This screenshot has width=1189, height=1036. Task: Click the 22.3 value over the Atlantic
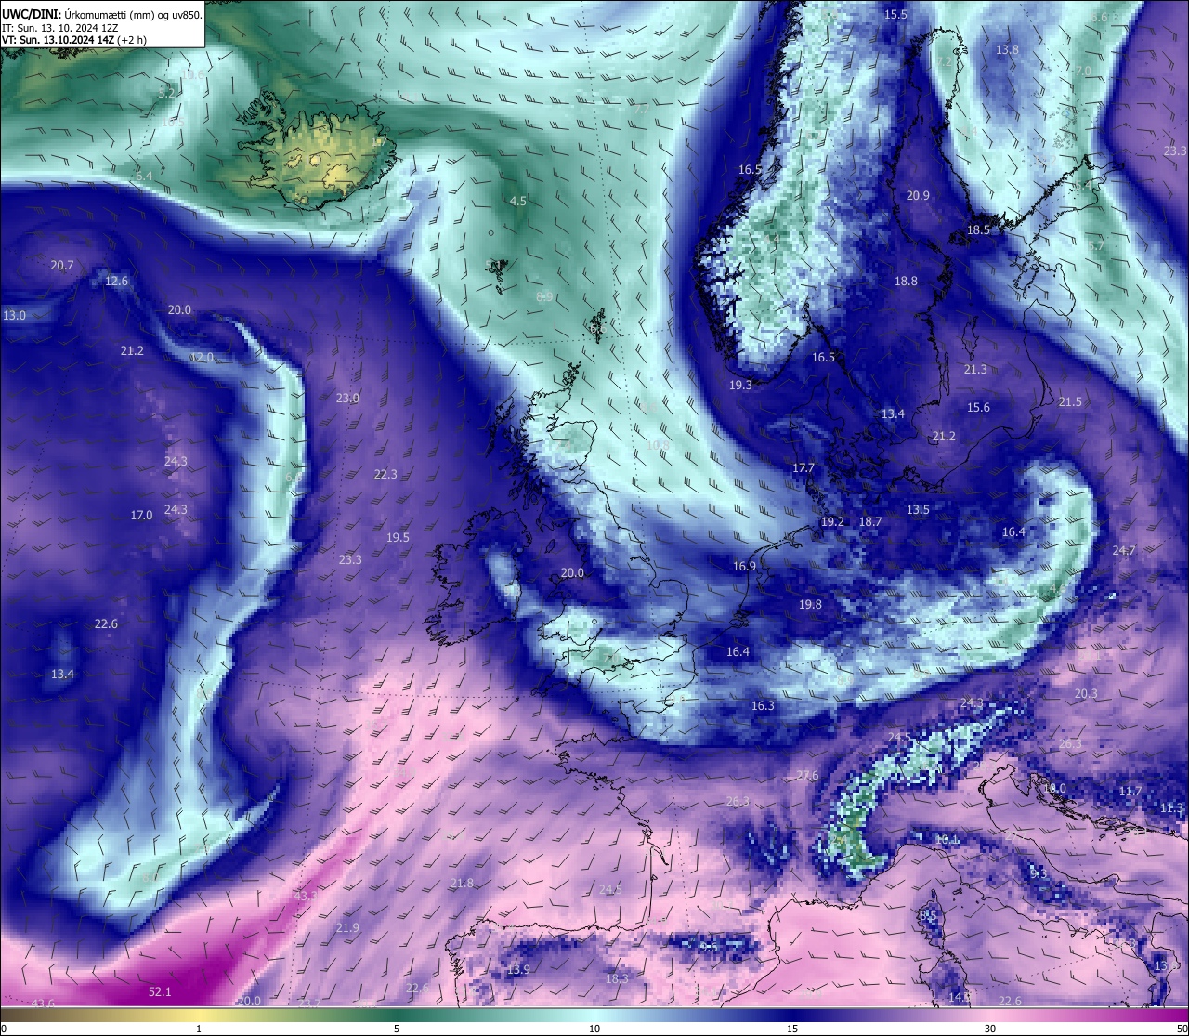(385, 474)
